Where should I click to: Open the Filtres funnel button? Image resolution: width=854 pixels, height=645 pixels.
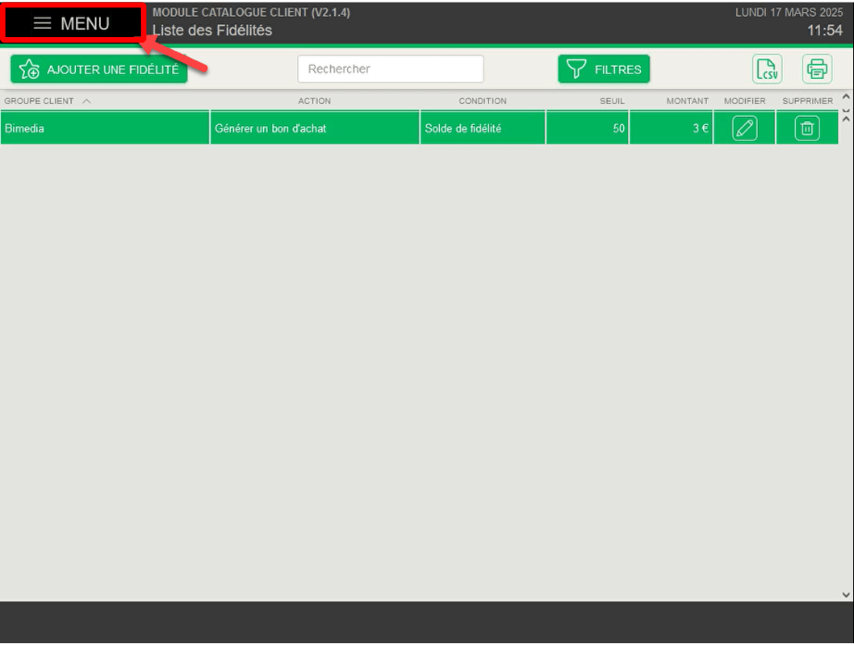[604, 70]
